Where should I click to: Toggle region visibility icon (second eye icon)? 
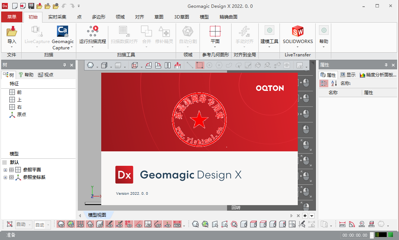[71, 224]
